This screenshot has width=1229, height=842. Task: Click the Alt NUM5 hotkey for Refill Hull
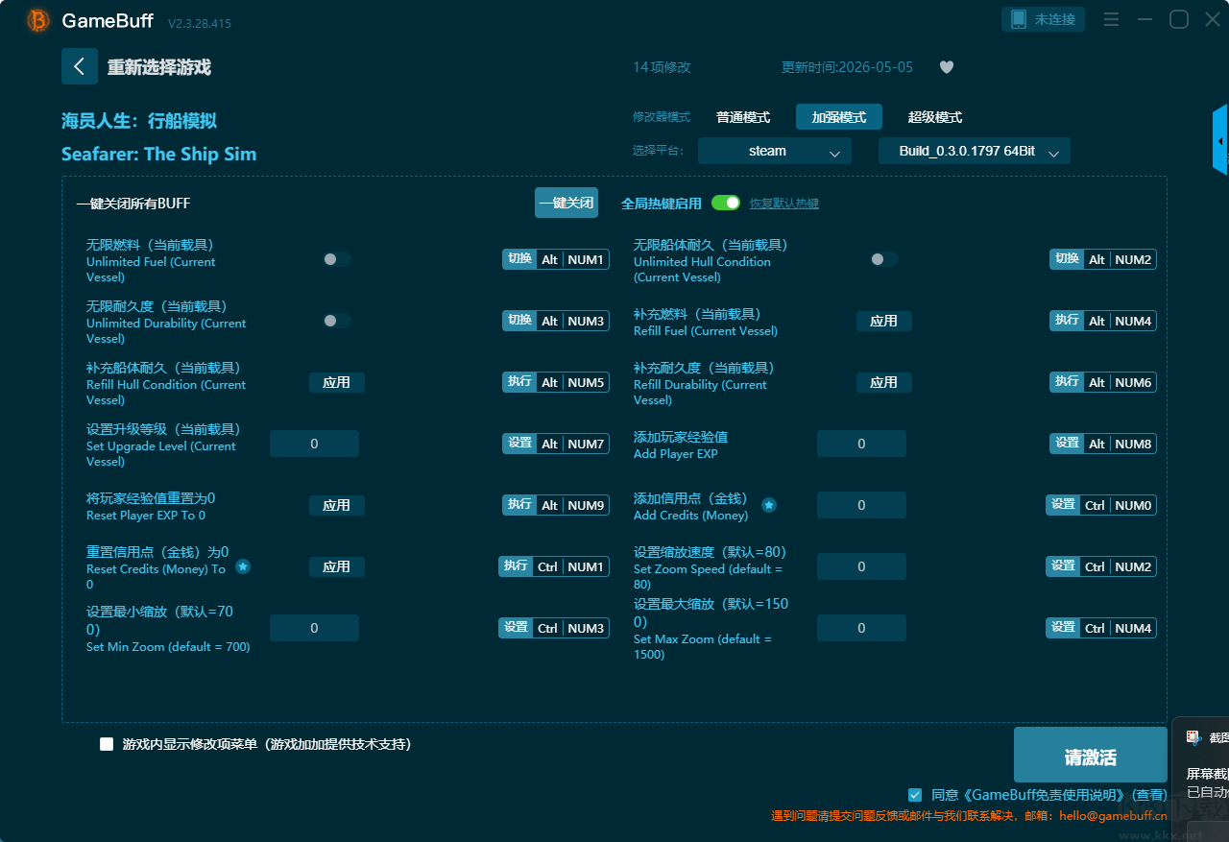pyautogui.click(x=556, y=382)
